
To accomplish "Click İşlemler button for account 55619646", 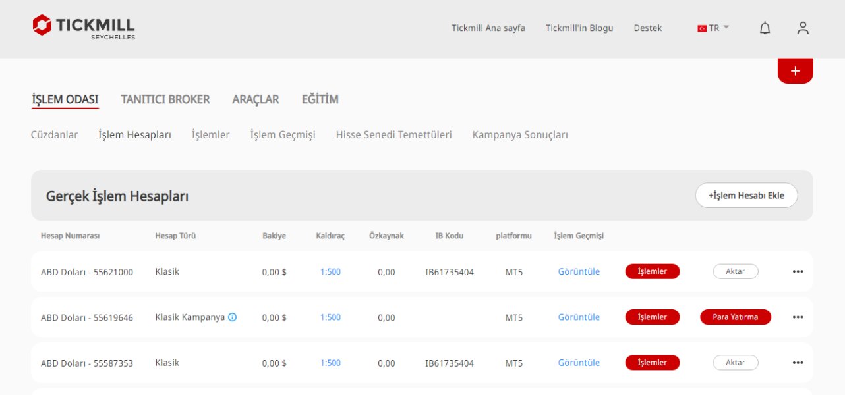I will click(x=653, y=317).
